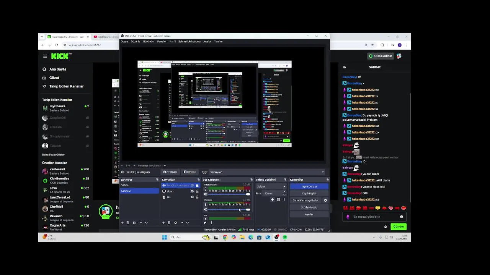Click Yayını Durdur to stop streaming
This screenshot has width=490, height=275.
coord(309,186)
